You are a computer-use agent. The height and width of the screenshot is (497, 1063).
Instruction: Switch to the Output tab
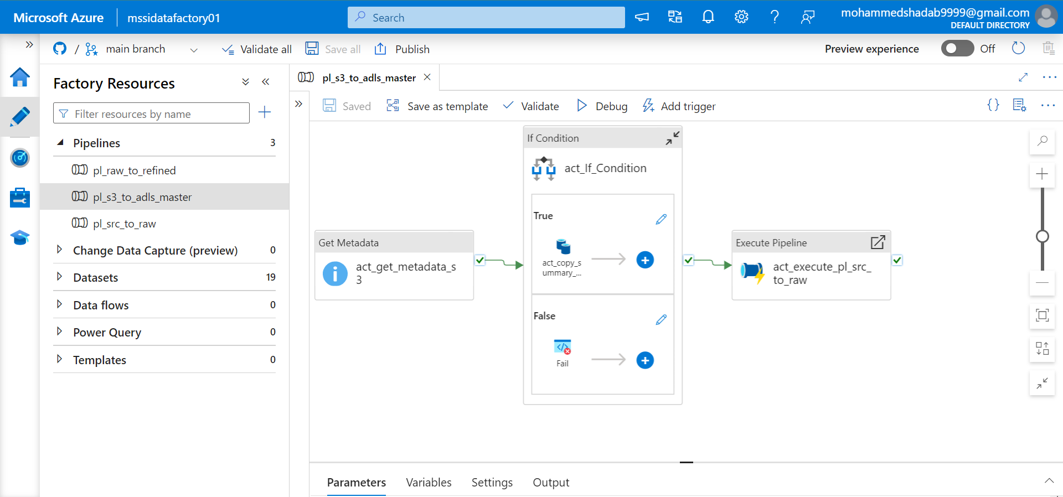tap(551, 483)
